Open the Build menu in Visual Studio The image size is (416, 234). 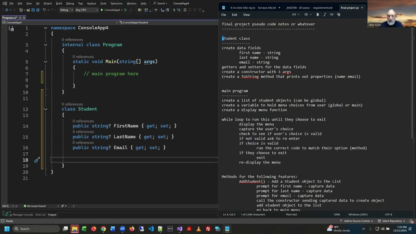59,3
